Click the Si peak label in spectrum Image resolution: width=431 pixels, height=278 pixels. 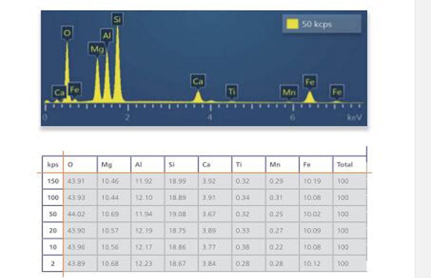[x=117, y=20]
